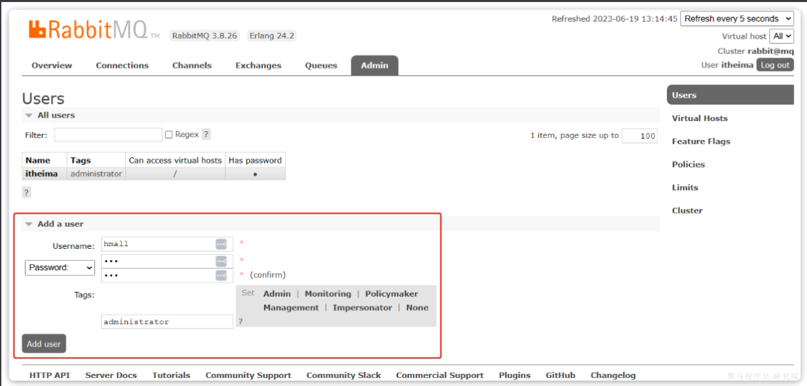Open Feature Flags in the sidebar
Screen dimensions: 807x386
(x=701, y=141)
